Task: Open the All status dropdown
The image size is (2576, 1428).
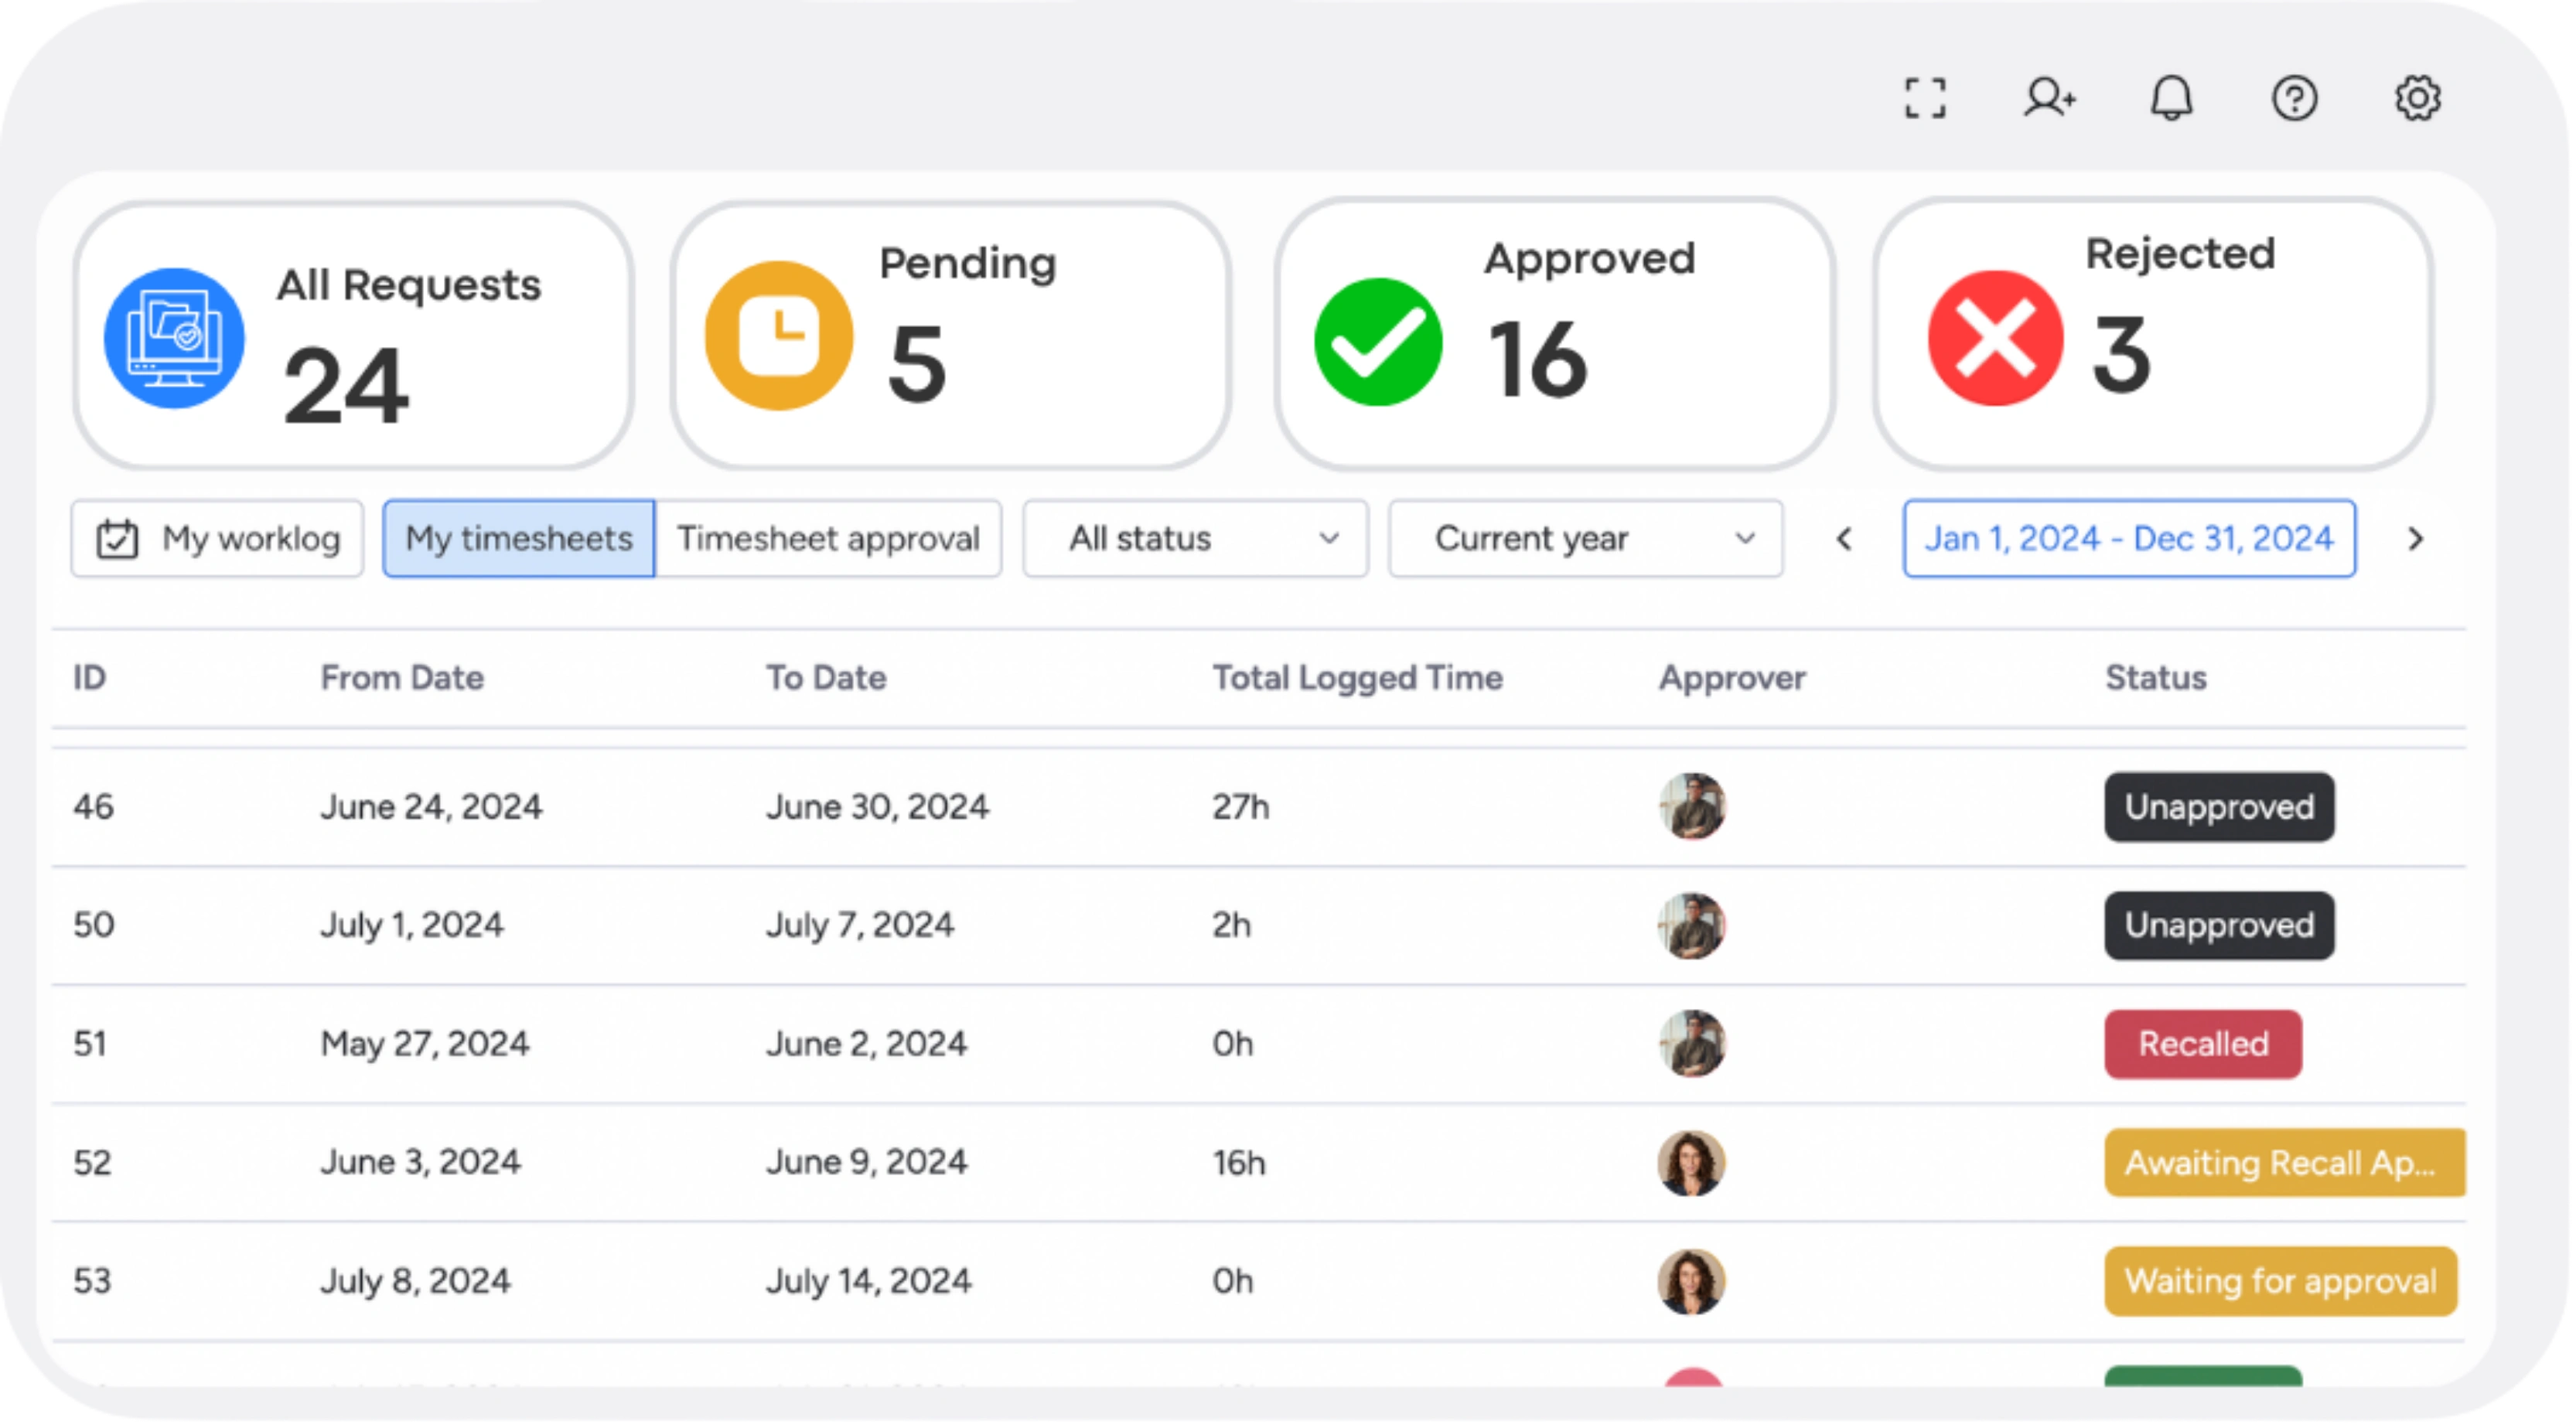Action: click(1195, 540)
